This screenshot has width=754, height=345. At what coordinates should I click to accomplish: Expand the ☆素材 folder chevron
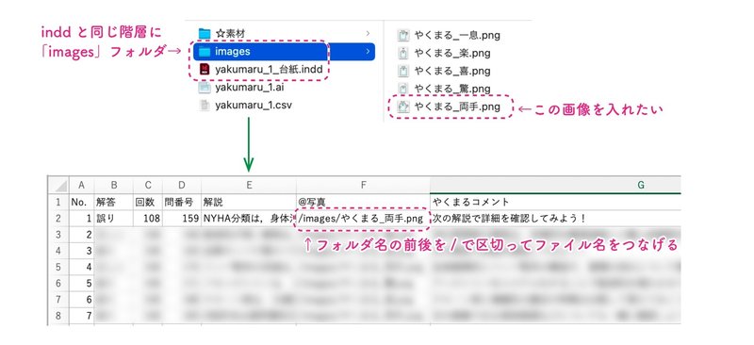pyautogui.click(x=368, y=34)
